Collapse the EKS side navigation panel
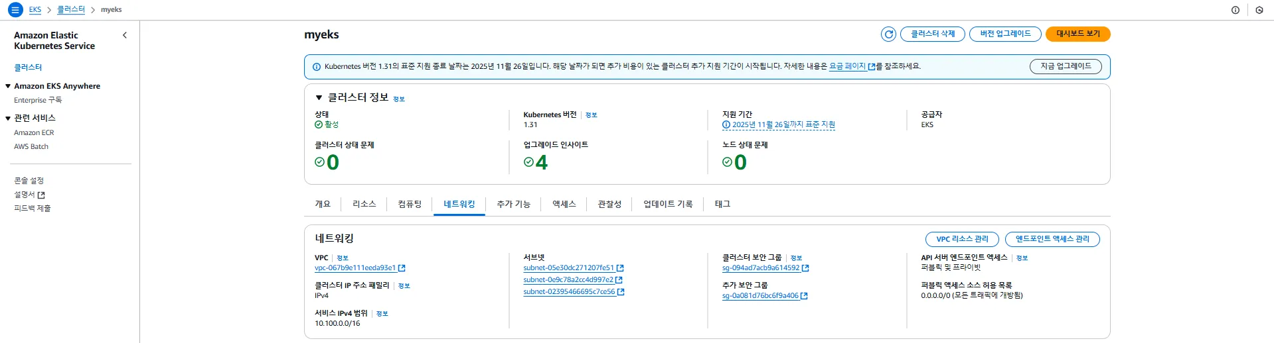The image size is (1274, 343). coord(125,35)
